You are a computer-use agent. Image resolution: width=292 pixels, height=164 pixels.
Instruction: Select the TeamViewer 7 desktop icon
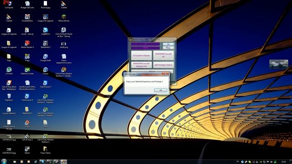point(46,84)
